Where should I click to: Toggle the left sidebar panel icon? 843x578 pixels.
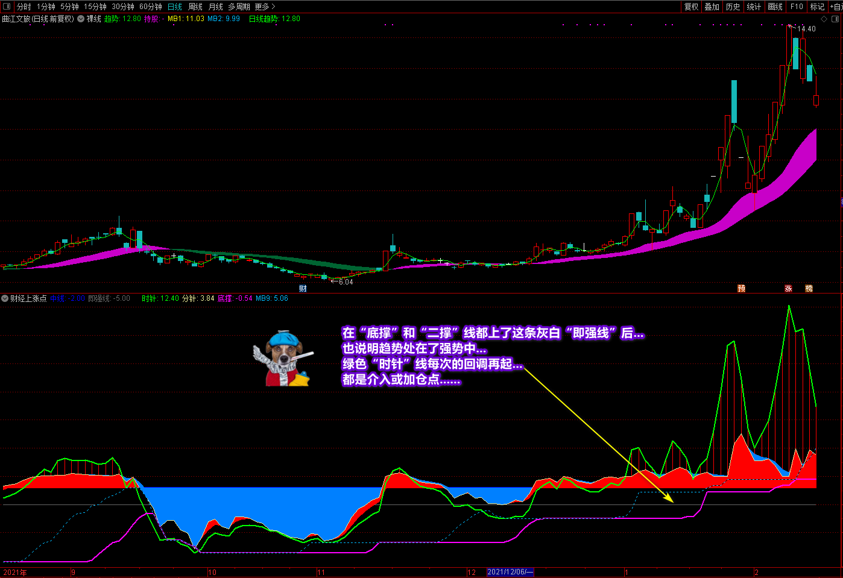7,7
